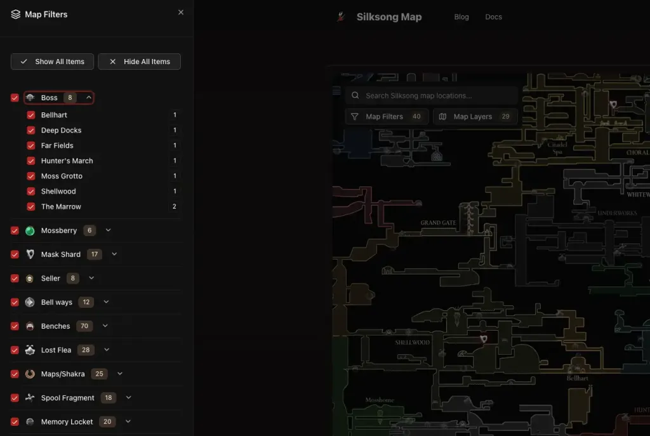Uncheck the Deep Docks checkbox
Screen dimensions: 650x436
tap(30, 131)
